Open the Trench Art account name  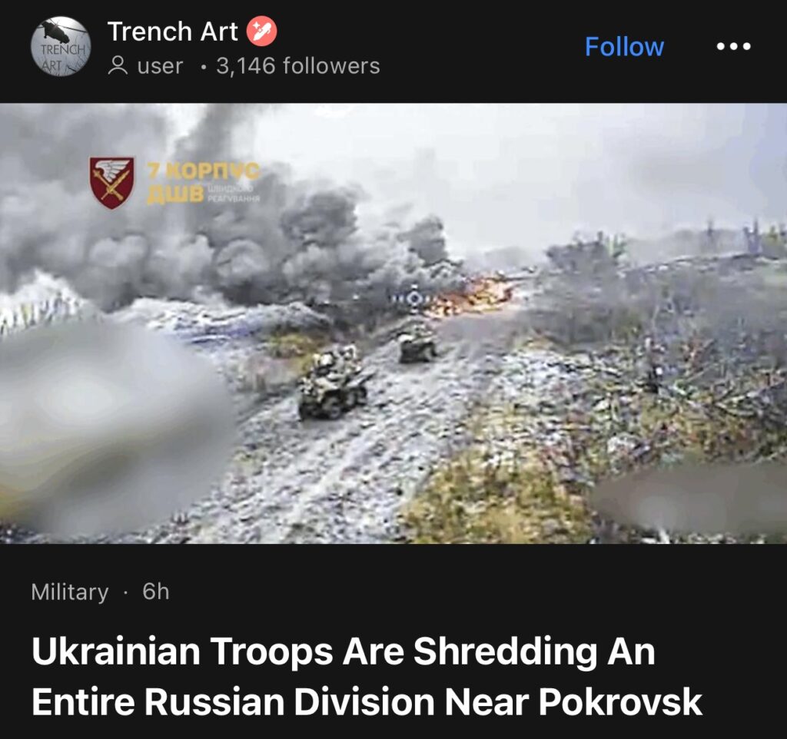click(x=172, y=31)
